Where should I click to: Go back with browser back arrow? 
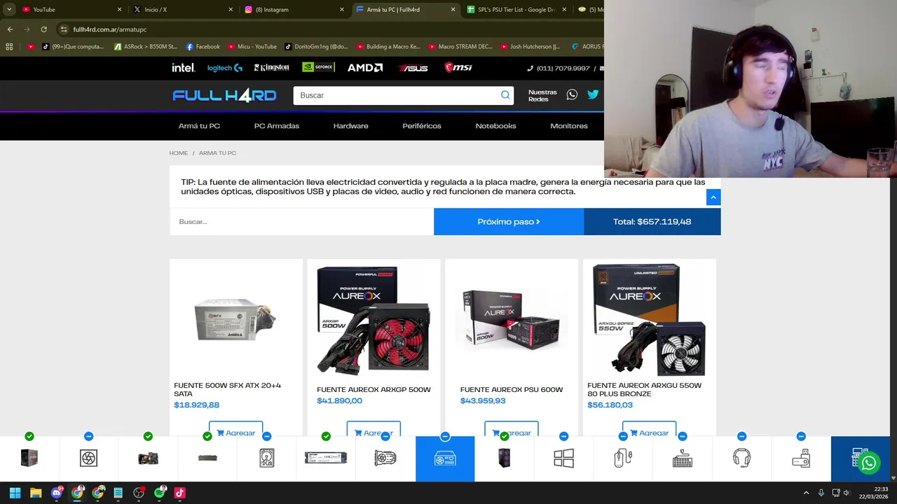pos(10,29)
